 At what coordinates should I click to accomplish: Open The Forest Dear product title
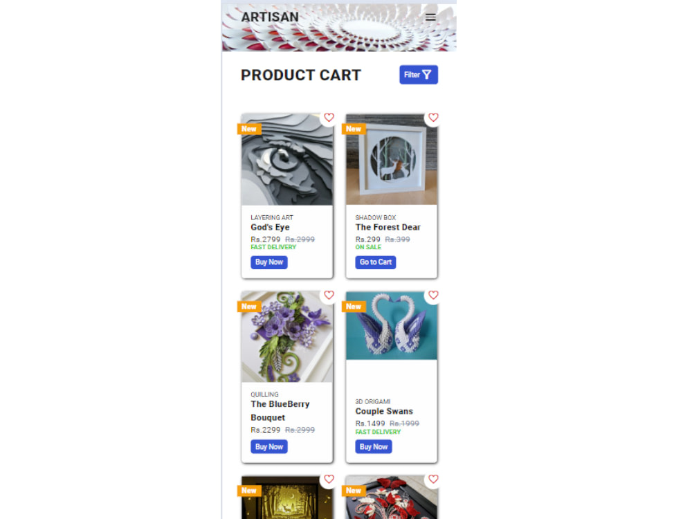click(x=388, y=227)
